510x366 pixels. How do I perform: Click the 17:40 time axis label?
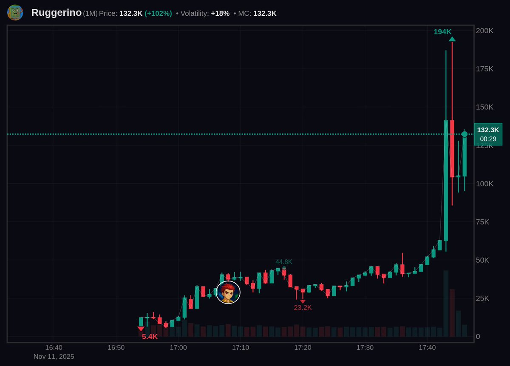tap(427, 348)
